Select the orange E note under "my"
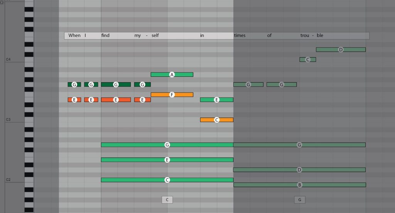This screenshot has width=395, height=213. (142, 100)
